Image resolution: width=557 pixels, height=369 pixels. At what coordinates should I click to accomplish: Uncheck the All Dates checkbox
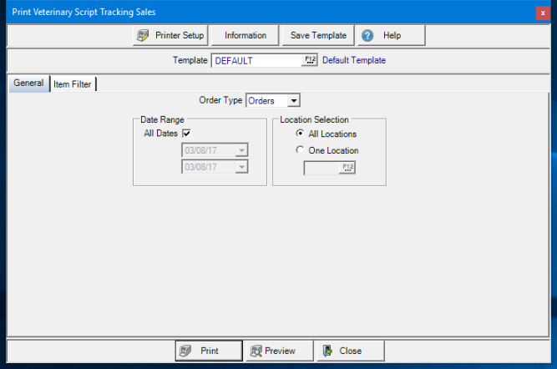(x=186, y=134)
